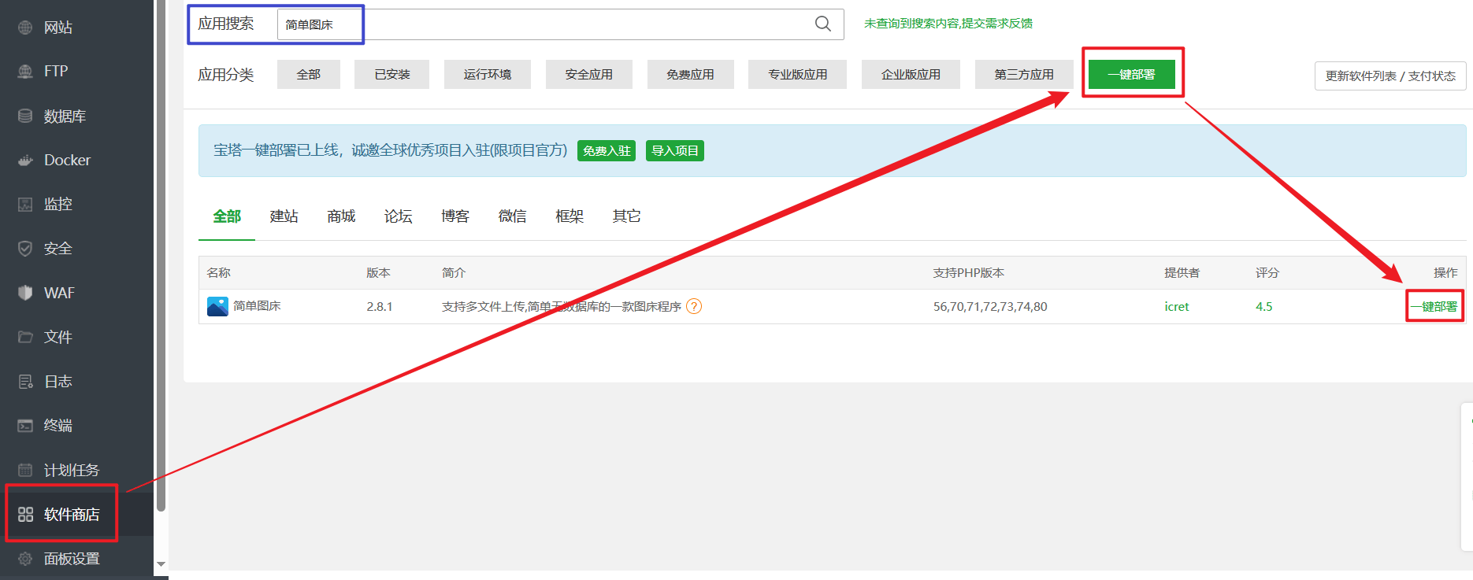Click the green 一键部署 category button
Screen dimensions: 1473x580
coord(1131,75)
